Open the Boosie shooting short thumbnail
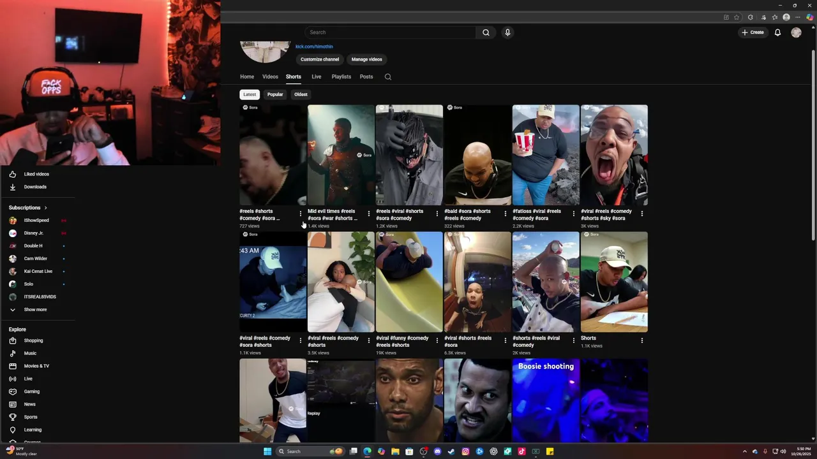 click(546, 400)
